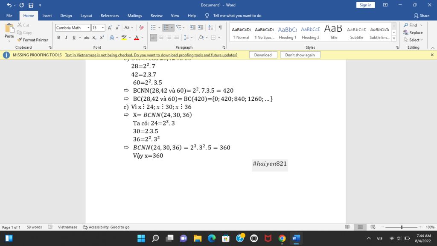Sort text with the A-Z sort icon

click(211, 27)
